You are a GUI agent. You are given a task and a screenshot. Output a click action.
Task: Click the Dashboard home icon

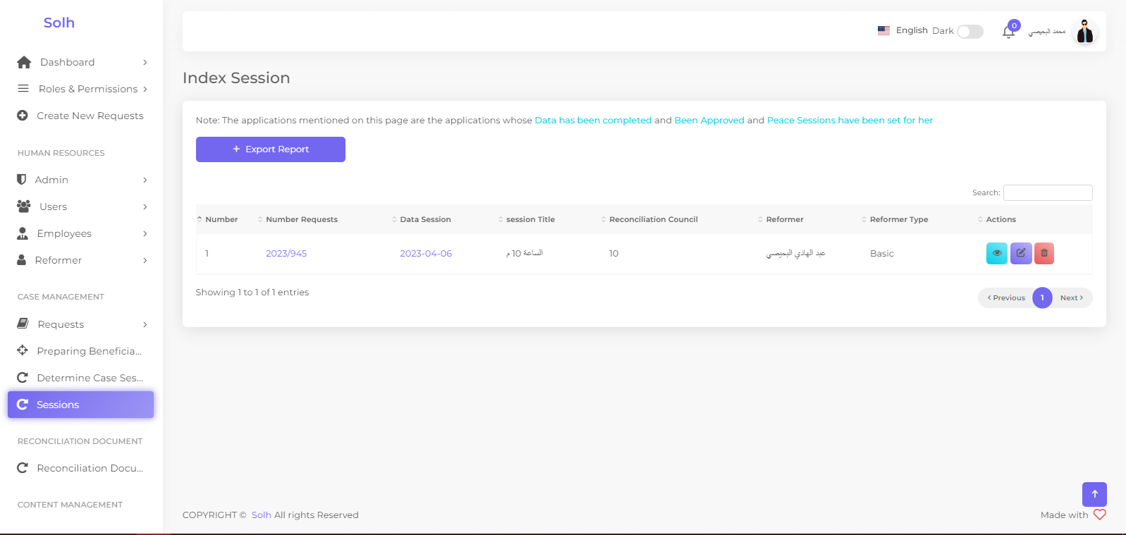tap(24, 62)
